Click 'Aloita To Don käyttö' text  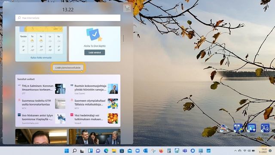tap(95, 46)
